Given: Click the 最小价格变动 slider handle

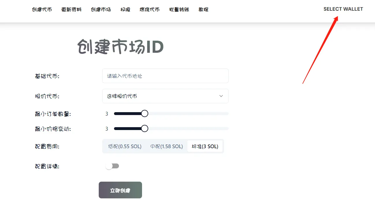Looking at the screenshot, I should pyautogui.click(x=145, y=129).
